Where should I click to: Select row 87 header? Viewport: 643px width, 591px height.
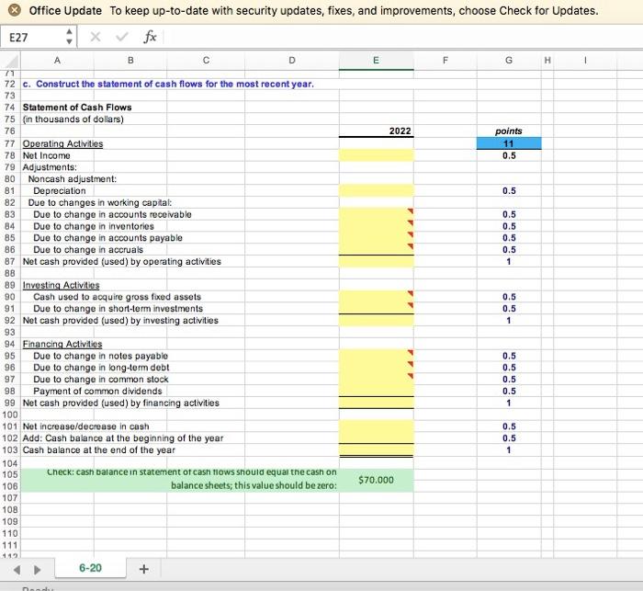point(10,261)
